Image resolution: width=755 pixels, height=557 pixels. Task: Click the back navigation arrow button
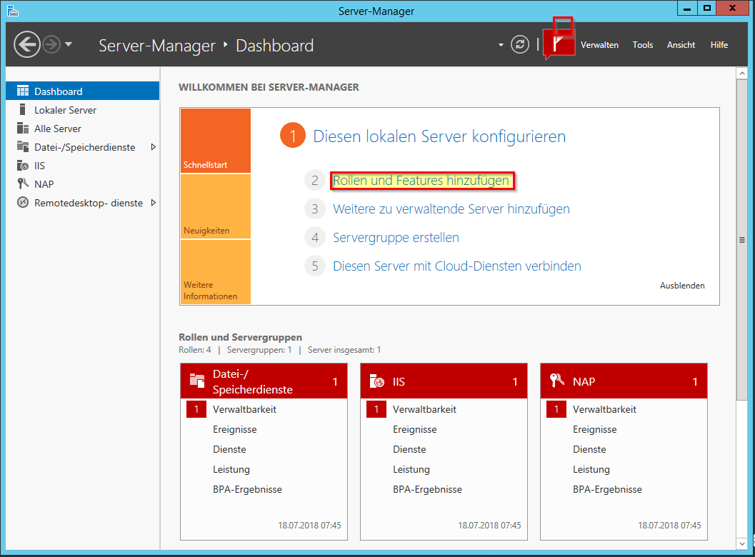coord(27,45)
